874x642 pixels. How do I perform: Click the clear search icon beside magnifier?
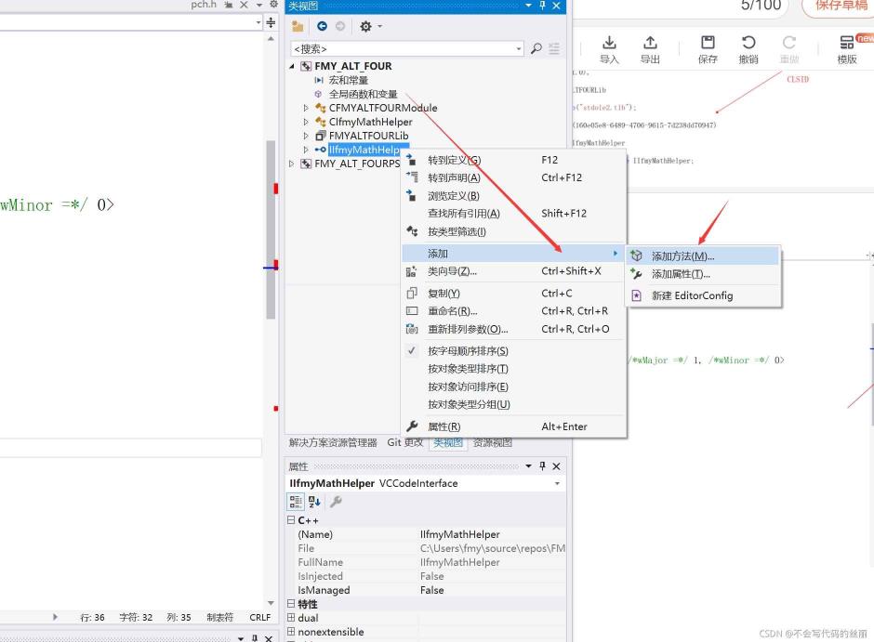(554, 48)
